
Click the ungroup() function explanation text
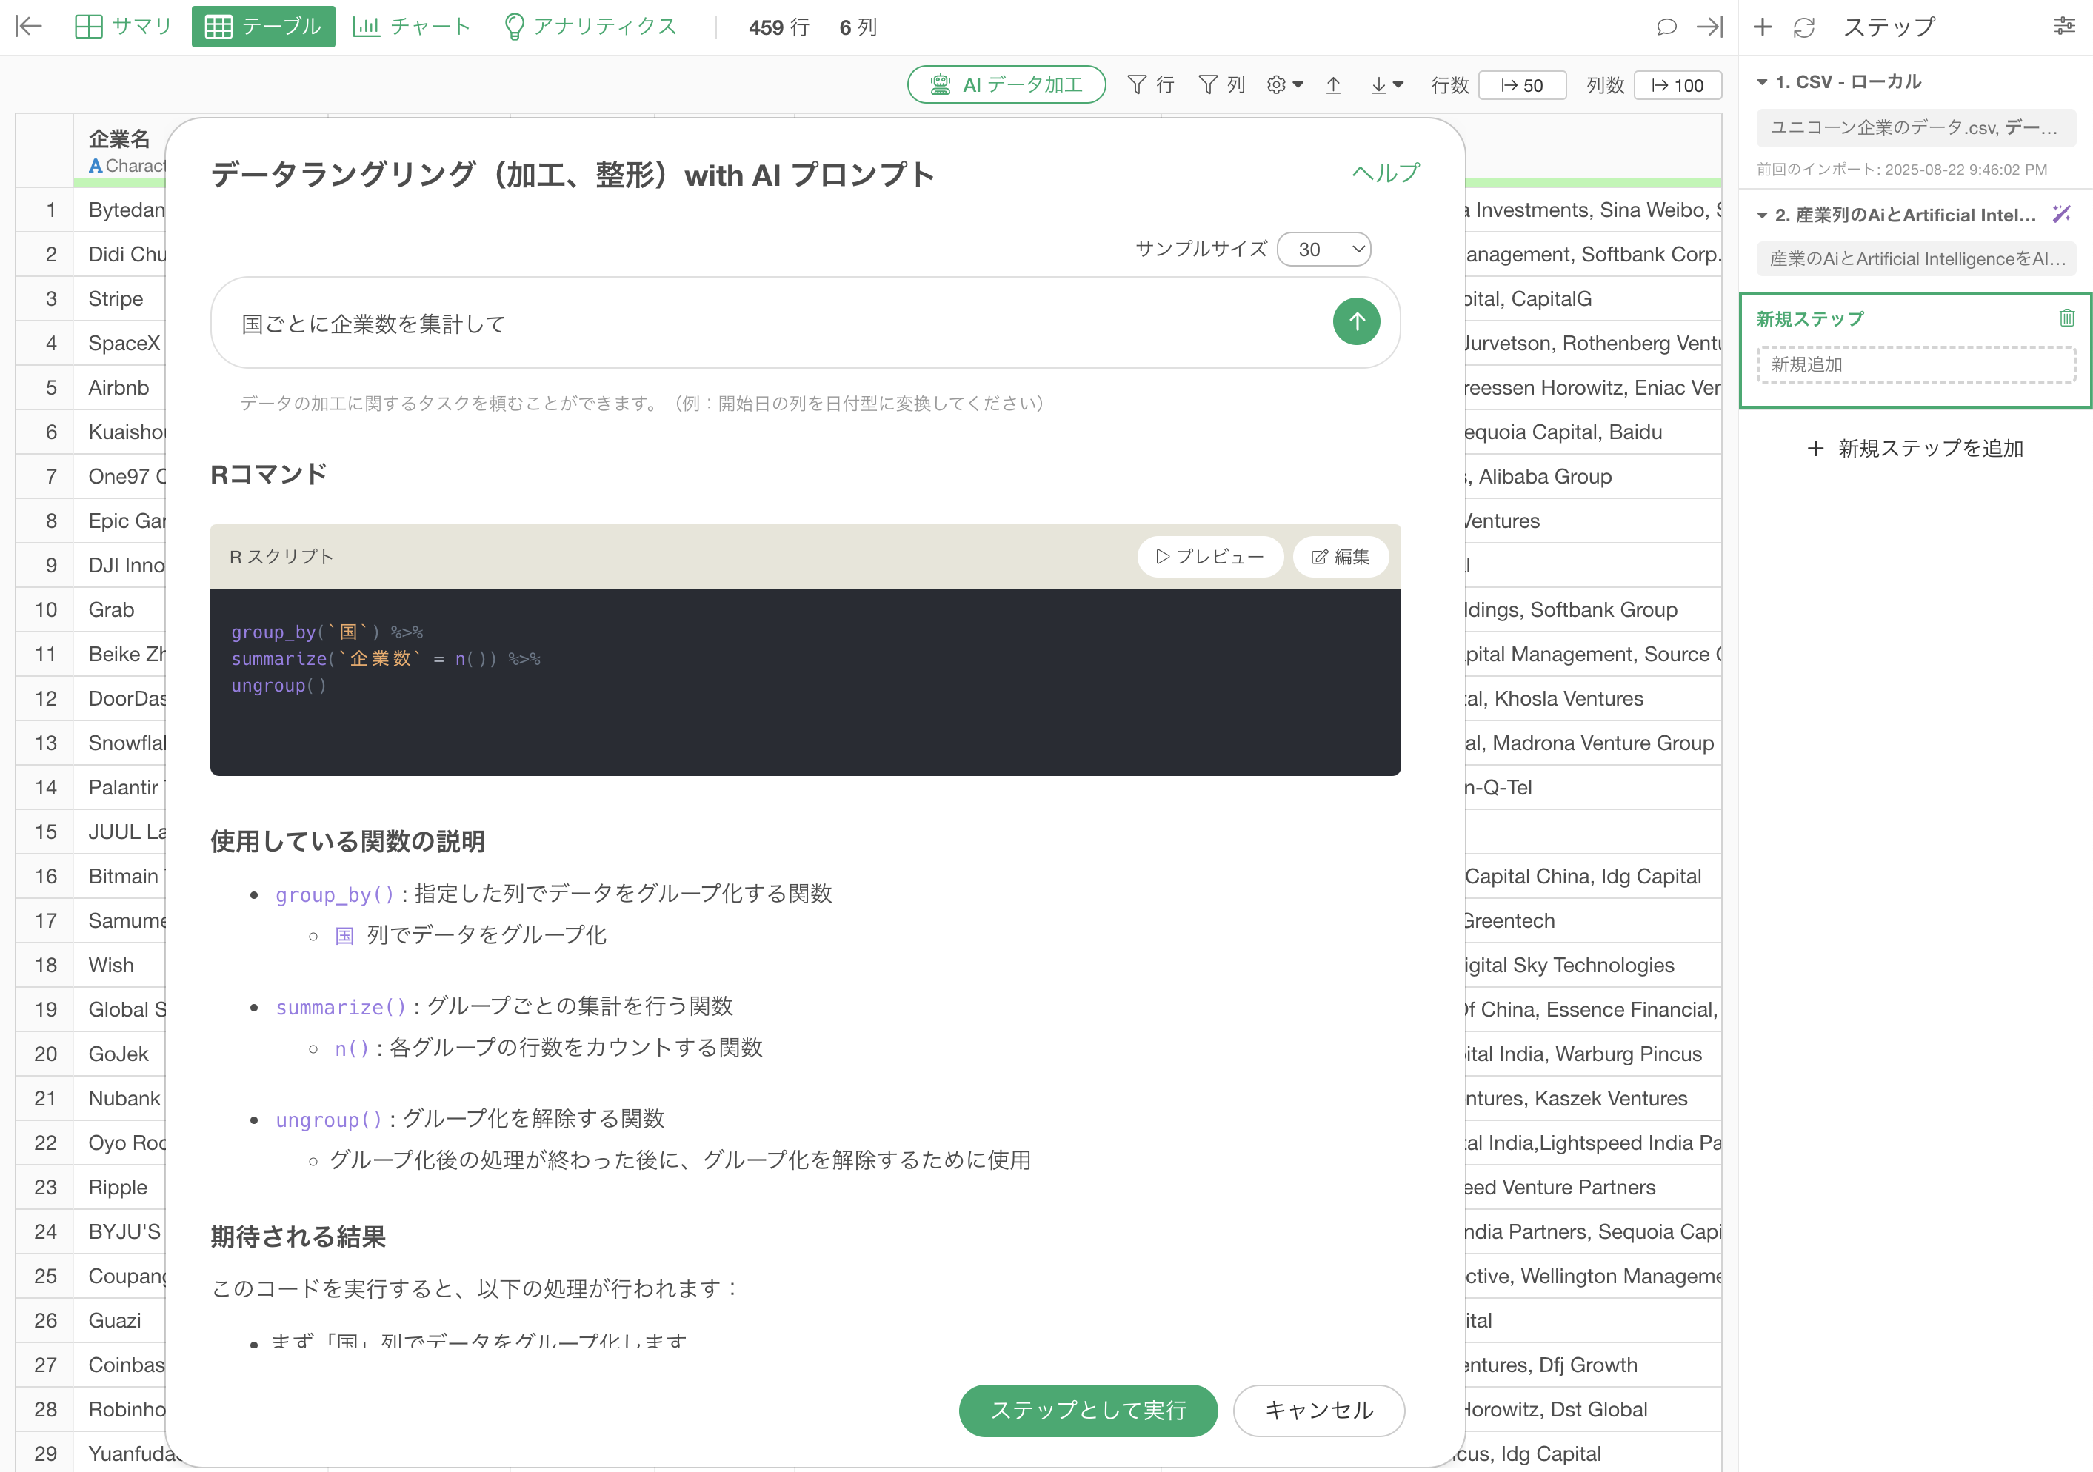click(470, 1120)
